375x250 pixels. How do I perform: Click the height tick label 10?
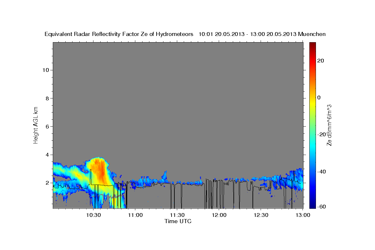click(46, 70)
